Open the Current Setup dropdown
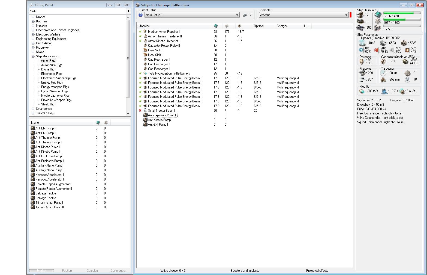The height and width of the screenshot is (275, 427). coord(192,15)
